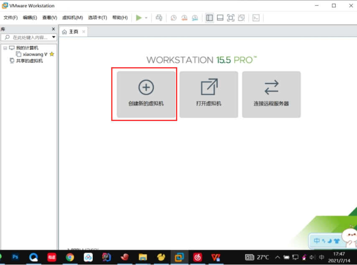Click the shirt skin icon on IME bar
Viewport: 357px width, 265px height.
(337, 241)
